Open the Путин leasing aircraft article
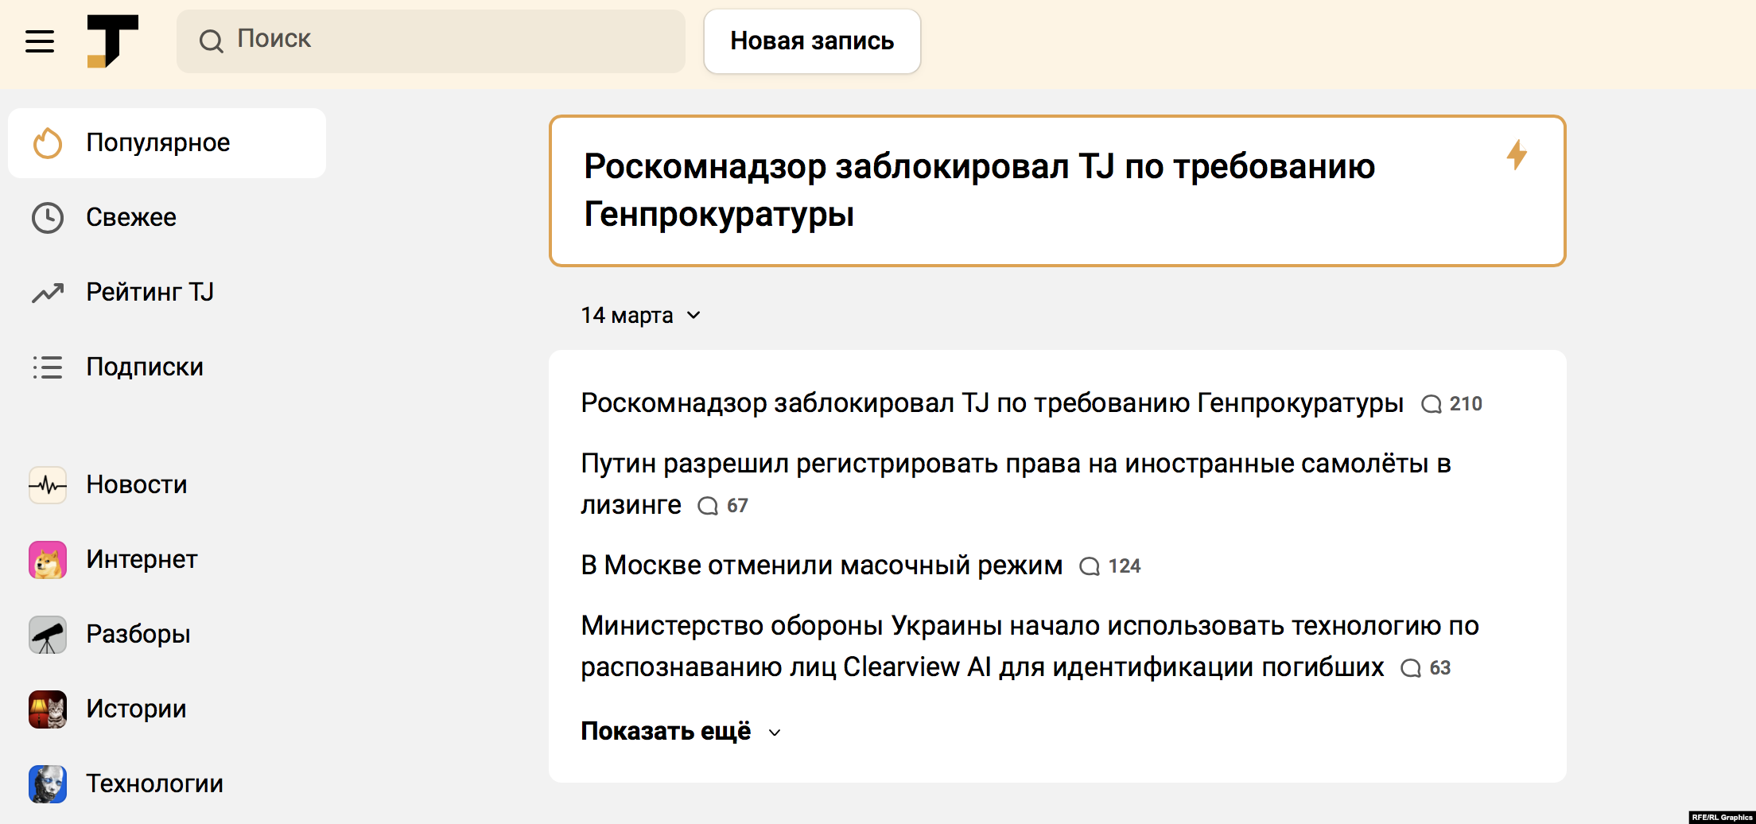Image resolution: width=1756 pixels, height=824 pixels. click(1016, 464)
